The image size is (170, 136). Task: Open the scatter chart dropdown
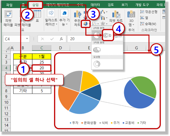96,24
